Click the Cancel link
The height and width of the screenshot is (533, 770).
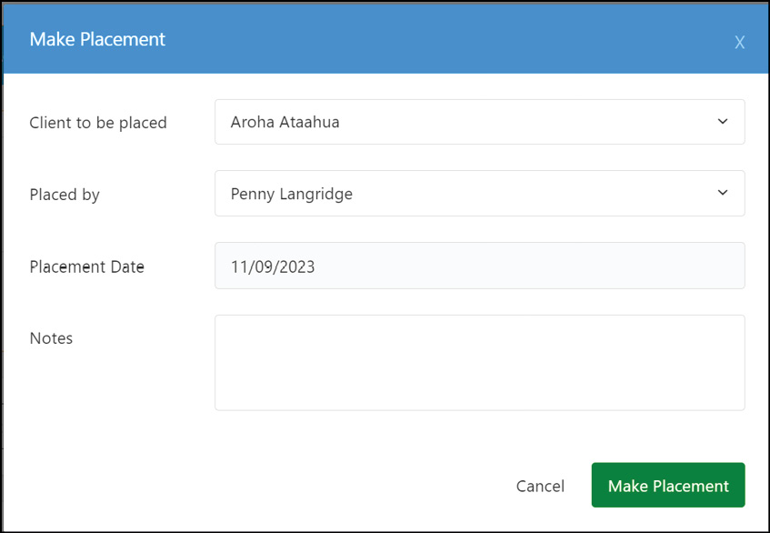click(540, 486)
